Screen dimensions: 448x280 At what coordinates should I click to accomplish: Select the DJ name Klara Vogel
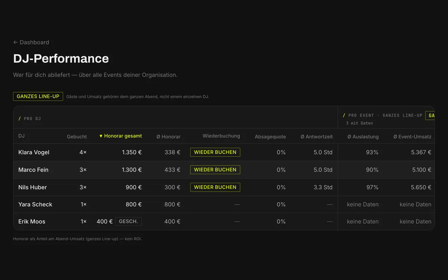click(34, 152)
